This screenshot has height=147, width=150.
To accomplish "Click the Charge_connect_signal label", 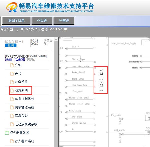I will [x=79, y=104].
